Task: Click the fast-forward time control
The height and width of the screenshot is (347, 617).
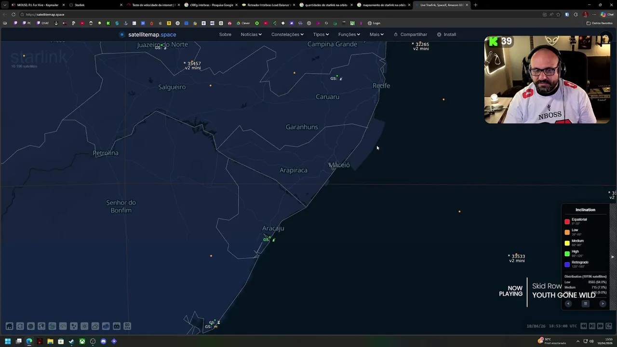Action: pos(600,326)
